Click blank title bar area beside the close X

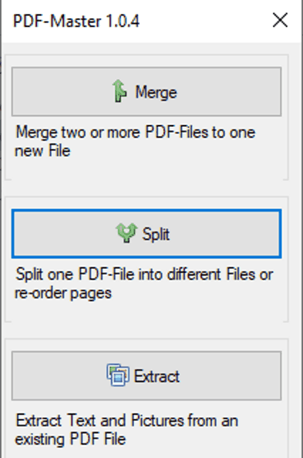(205, 21)
